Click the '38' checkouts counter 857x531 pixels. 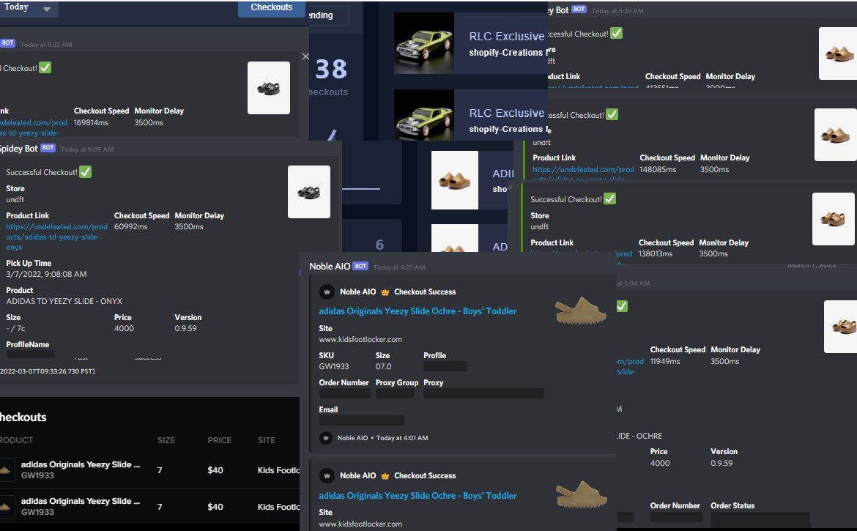tap(331, 70)
